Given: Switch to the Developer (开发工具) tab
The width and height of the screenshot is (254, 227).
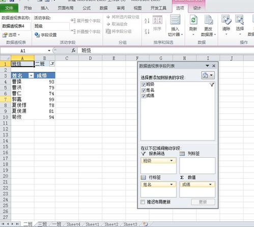Looking at the screenshot, I should (x=158, y=8).
